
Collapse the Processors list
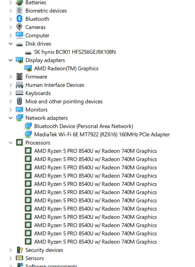point(11,143)
